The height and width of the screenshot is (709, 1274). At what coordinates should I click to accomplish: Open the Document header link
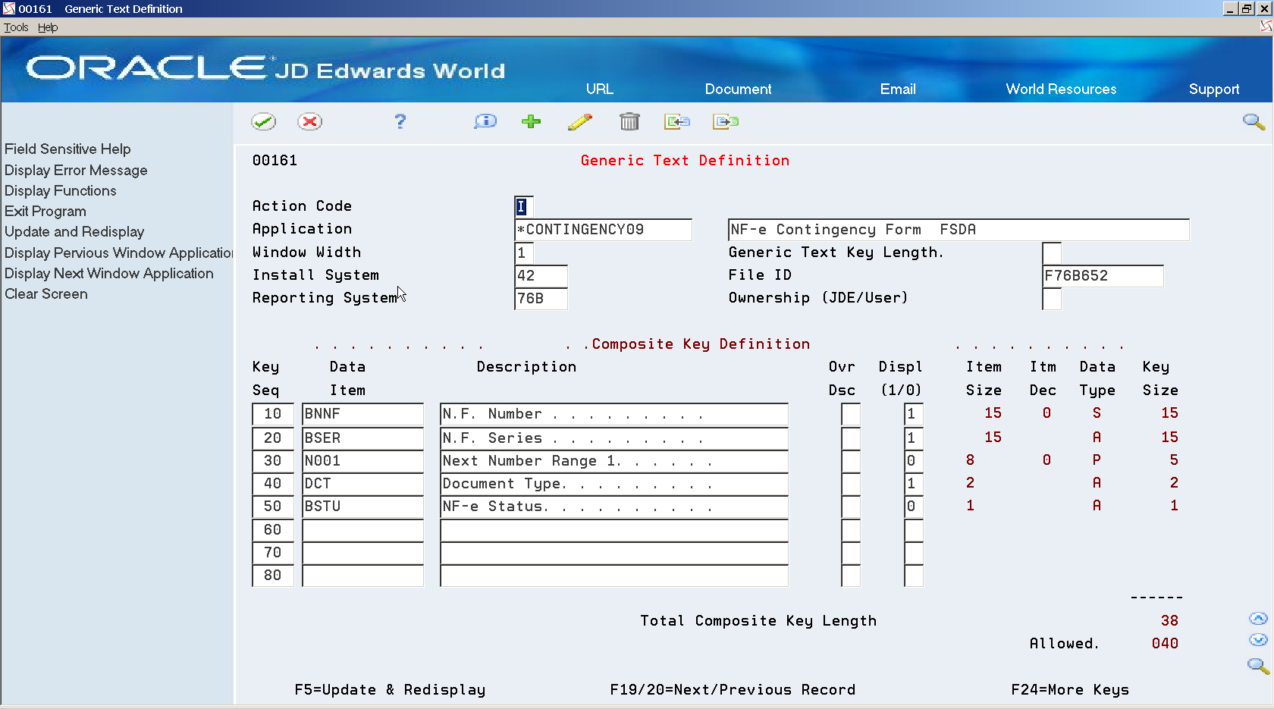(738, 89)
